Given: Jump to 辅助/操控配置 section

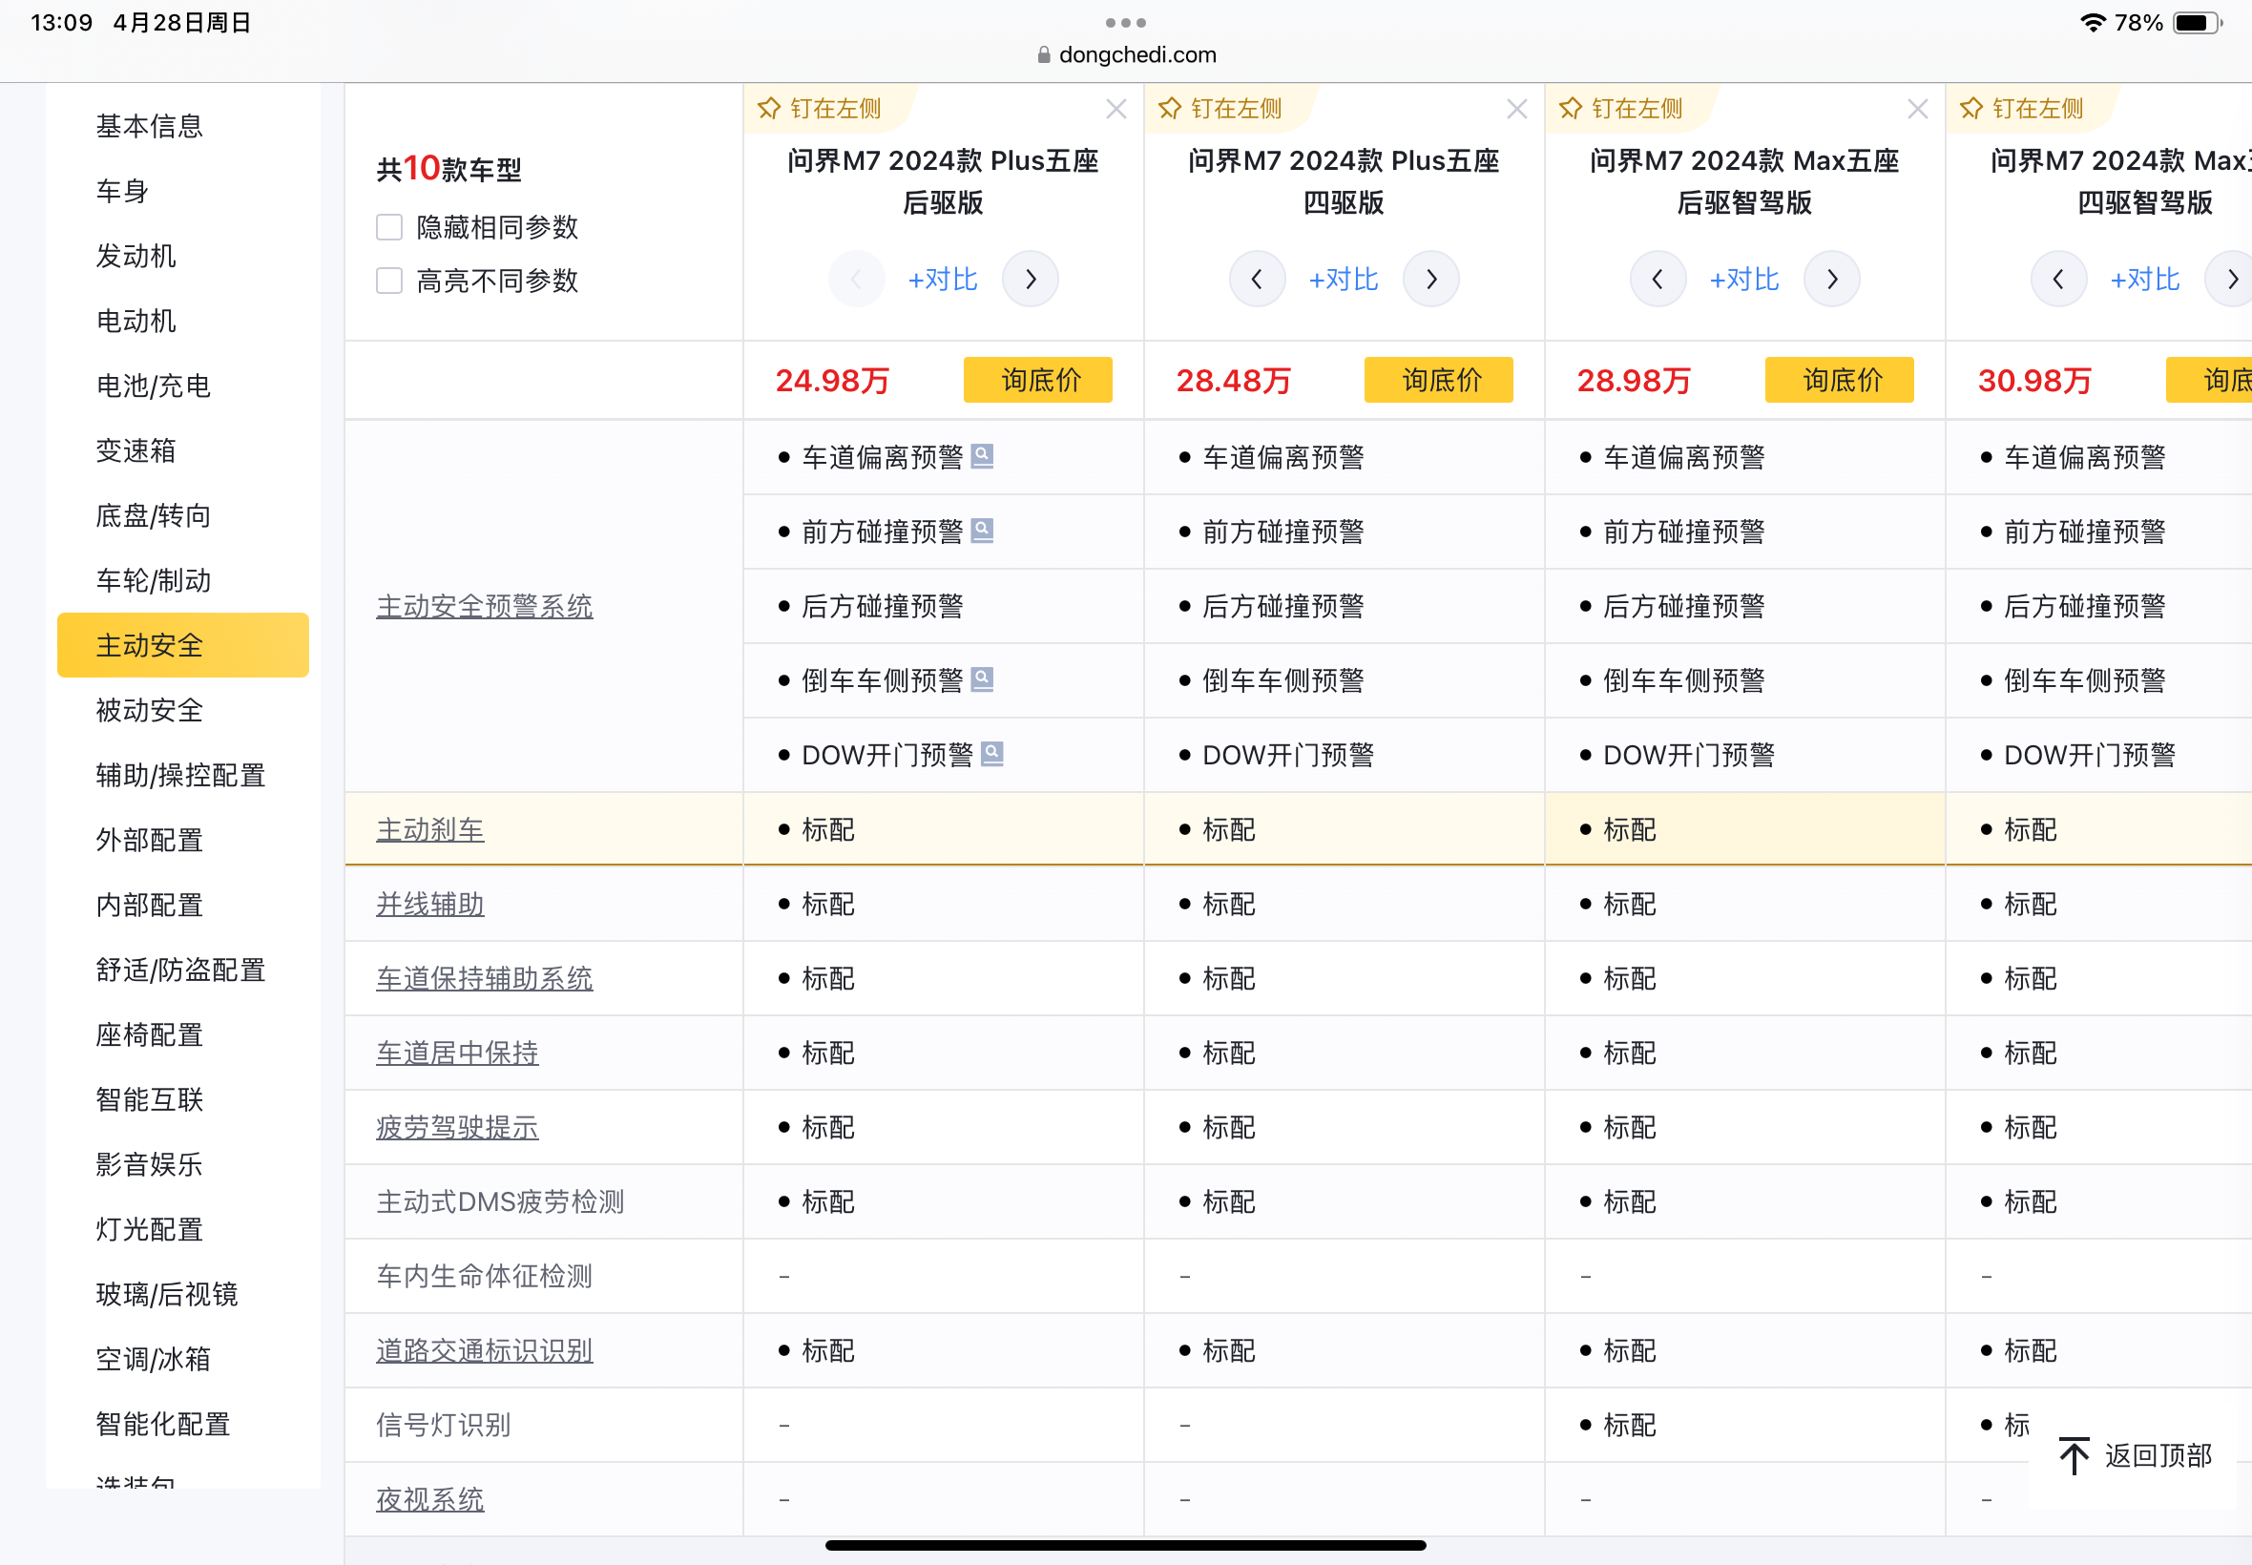Looking at the screenshot, I should click(180, 776).
